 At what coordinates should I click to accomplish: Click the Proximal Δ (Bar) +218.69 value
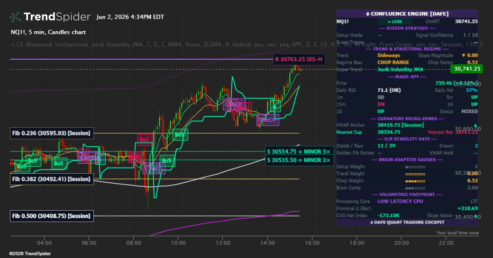[467, 208]
